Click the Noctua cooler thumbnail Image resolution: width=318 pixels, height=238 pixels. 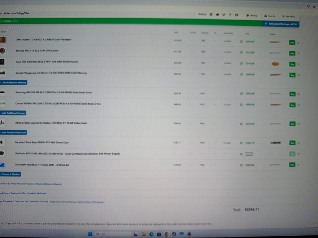tap(3, 51)
